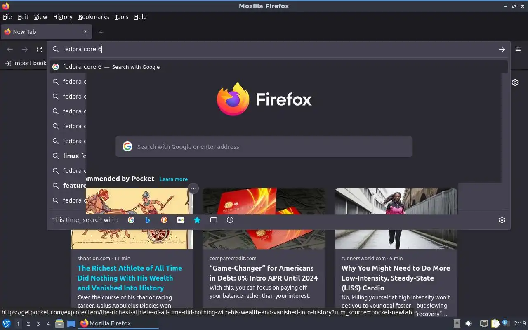Open the volume control in the system tray

pyautogui.click(x=468, y=323)
